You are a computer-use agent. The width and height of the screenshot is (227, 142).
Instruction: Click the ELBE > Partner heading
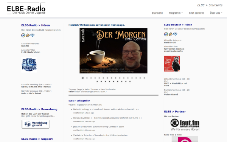point(175,112)
